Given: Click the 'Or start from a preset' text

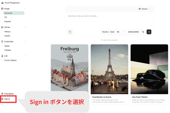Looking at the screenshot, I should pyautogui.click(x=109, y=40).
